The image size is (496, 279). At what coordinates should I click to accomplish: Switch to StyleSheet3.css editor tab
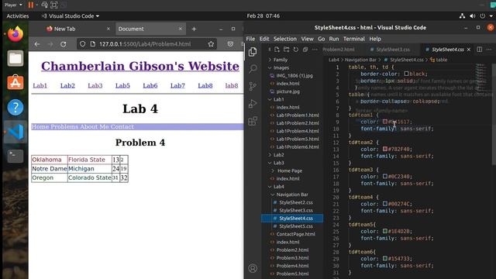[393, 50]
